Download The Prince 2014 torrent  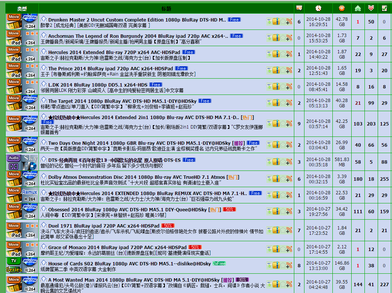[269, 70]
